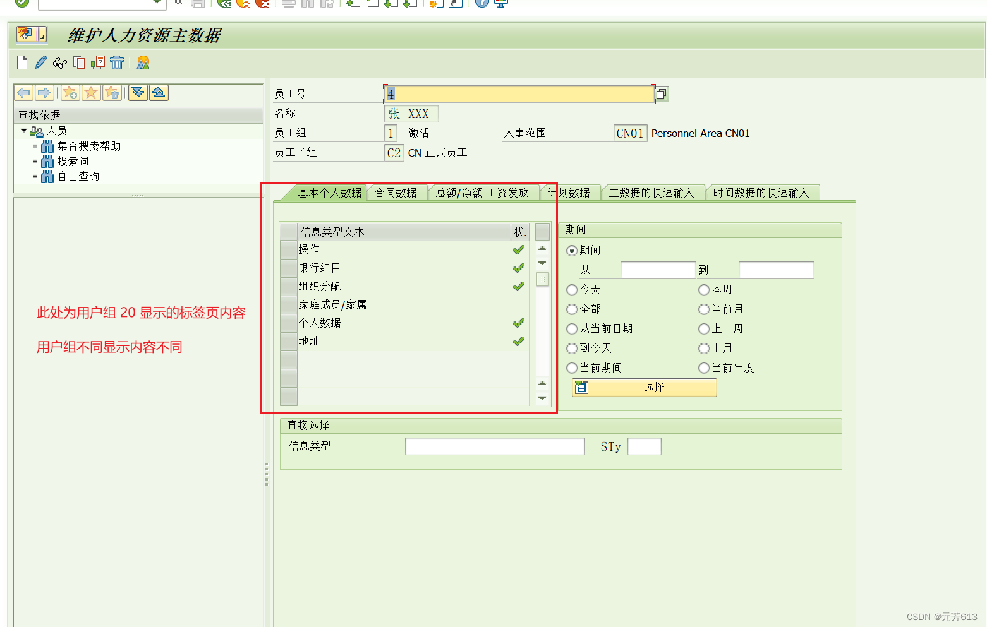
Task: Click the Copy infotype icon
Action: 79,63
